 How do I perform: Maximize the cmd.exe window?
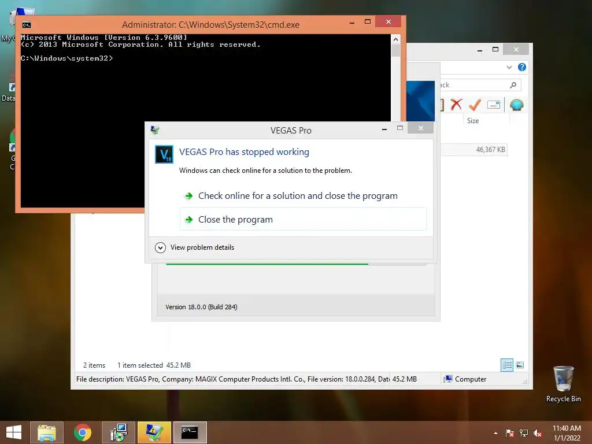[367, 22]
